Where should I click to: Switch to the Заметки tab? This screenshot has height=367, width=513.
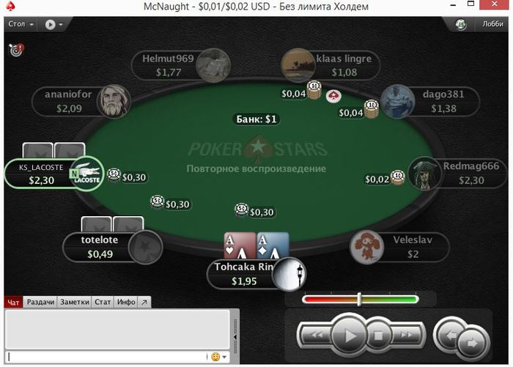point(75,302)
